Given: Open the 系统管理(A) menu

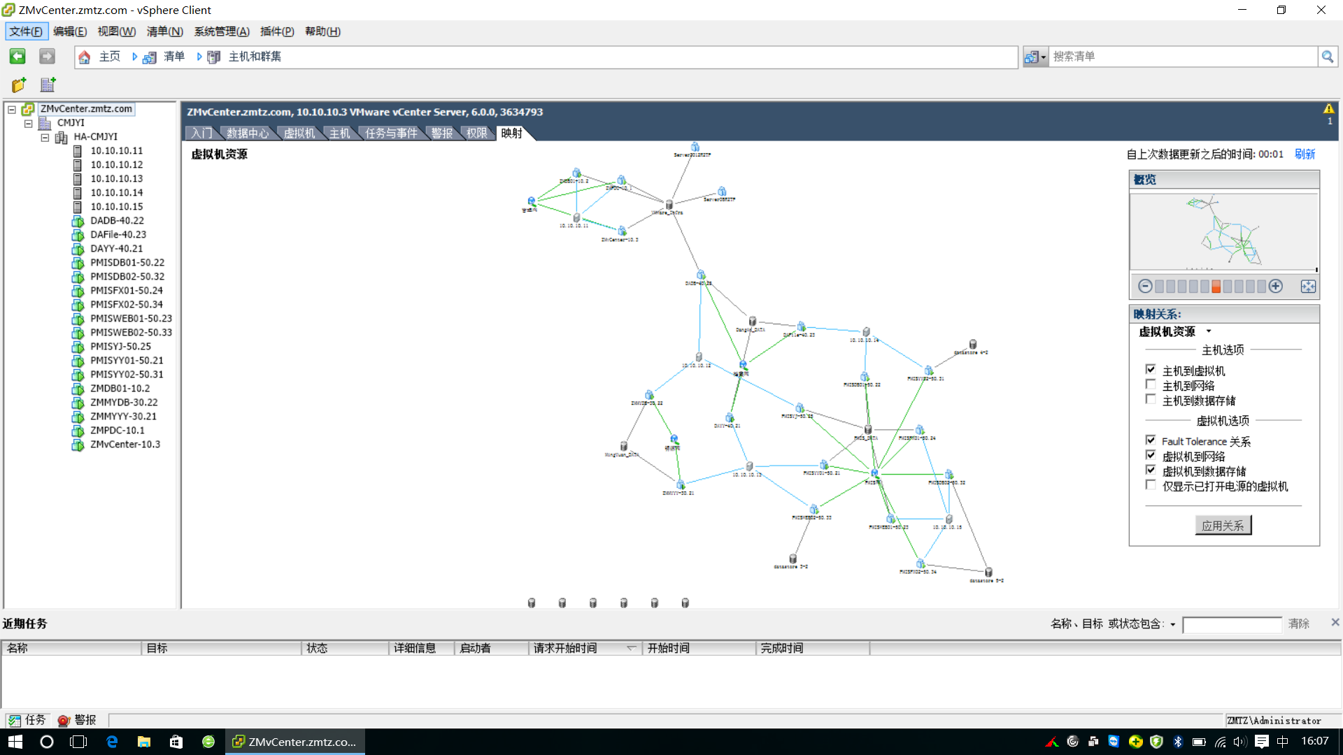Looking at the screenshot, I should 222,31.
